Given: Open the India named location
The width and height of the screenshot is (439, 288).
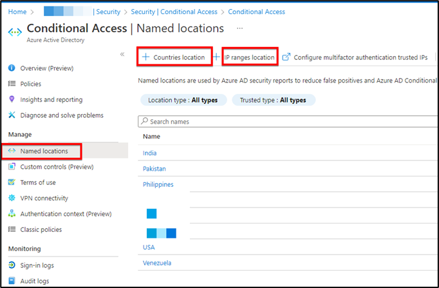Looking at the screenshot, I should point(149,153).
